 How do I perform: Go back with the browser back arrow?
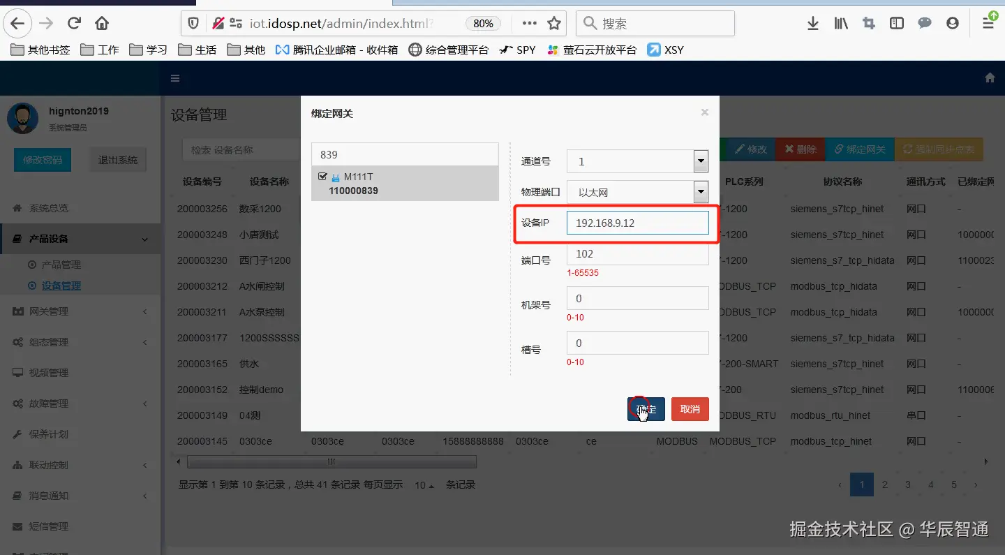point(17,23)
